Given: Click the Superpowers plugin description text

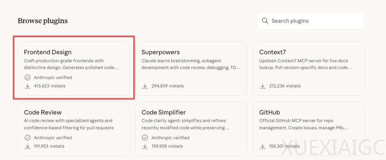Looking at the screenshot, I should tap(191, 64).
